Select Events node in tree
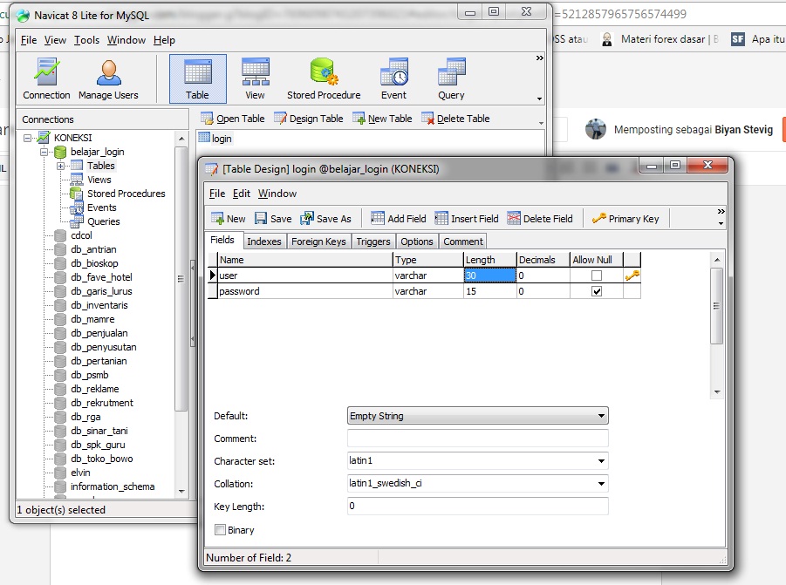 (x=102, y=207)
